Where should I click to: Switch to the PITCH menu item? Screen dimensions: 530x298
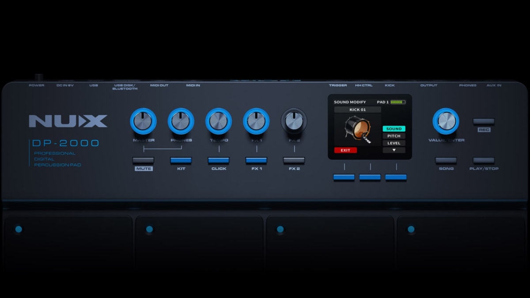click(394, 136)
